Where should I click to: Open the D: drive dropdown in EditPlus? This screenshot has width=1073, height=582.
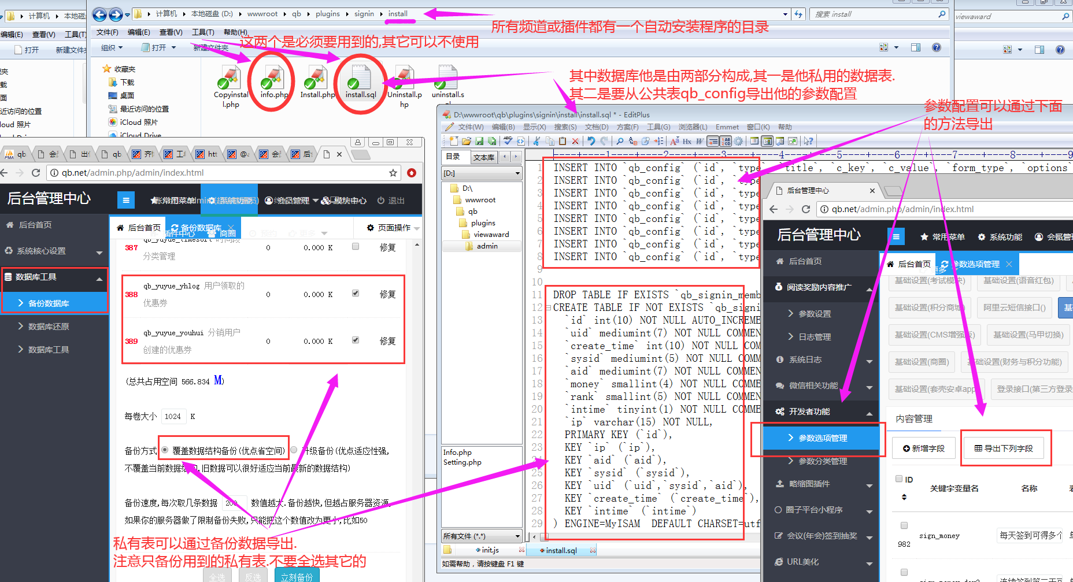pos(517,173)
